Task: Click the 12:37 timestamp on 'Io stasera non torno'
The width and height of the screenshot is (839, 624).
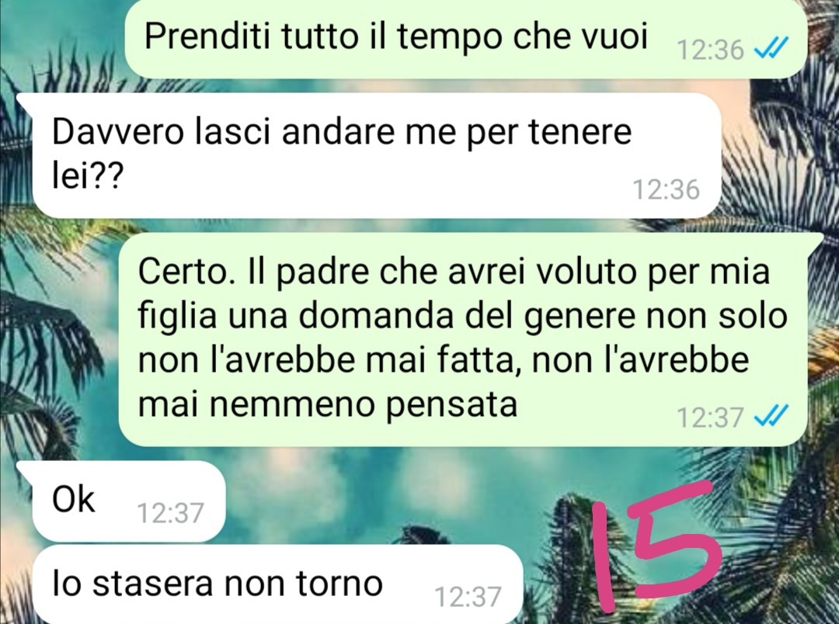Action: pos(468,597)
